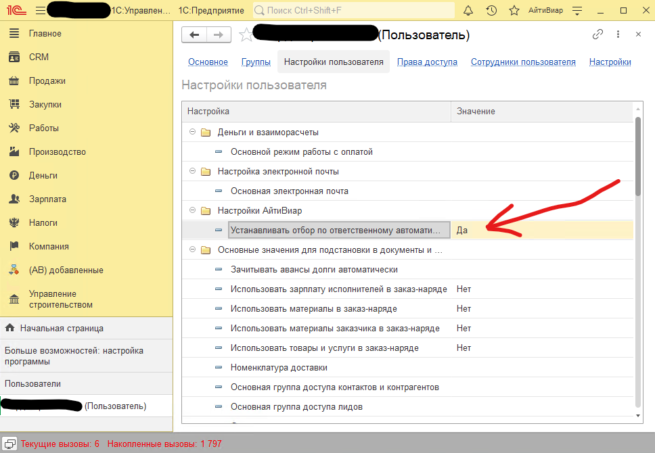Go to Начальная страница home icon
Screen dimensions: 655x453
10,328
